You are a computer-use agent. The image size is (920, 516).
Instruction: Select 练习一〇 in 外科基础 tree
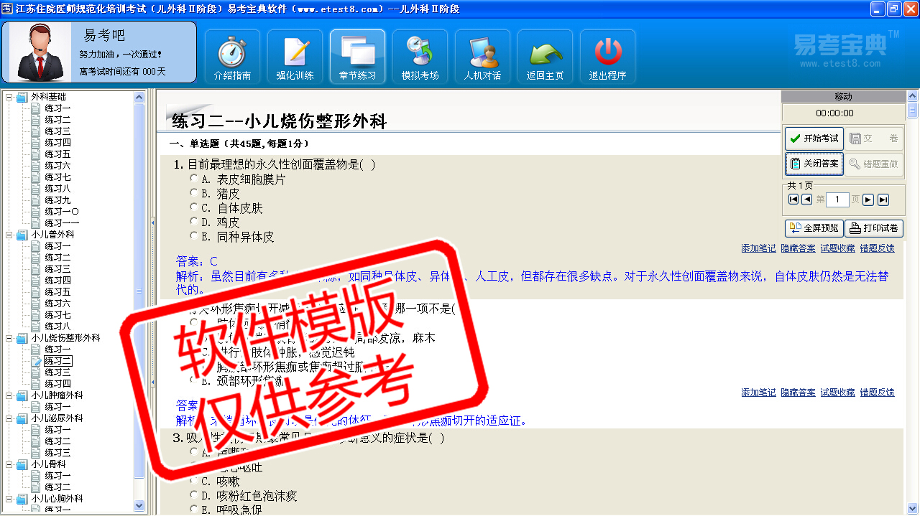point(61,212)
